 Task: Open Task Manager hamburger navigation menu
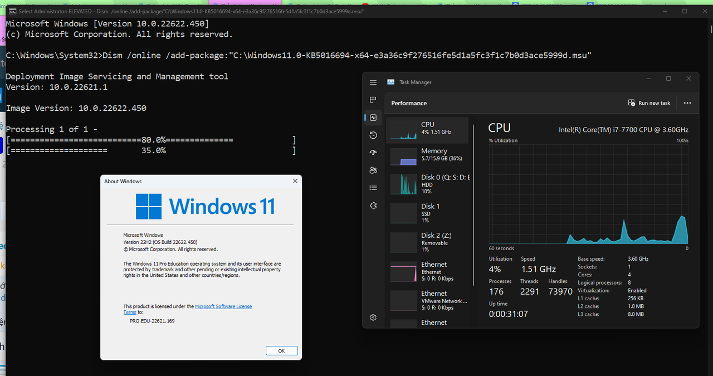click(x=373, y=82)
